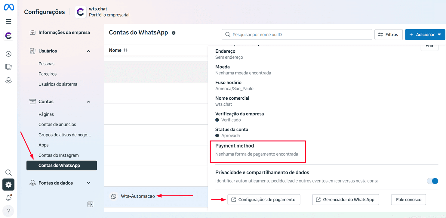The width and height of the screenshot is (446, 218).
Task: Click the wts.chat business avatar in left rail
Action: (x=8, y=36)
